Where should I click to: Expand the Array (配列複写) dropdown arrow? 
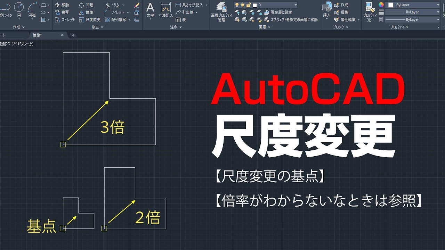point(129,20)
